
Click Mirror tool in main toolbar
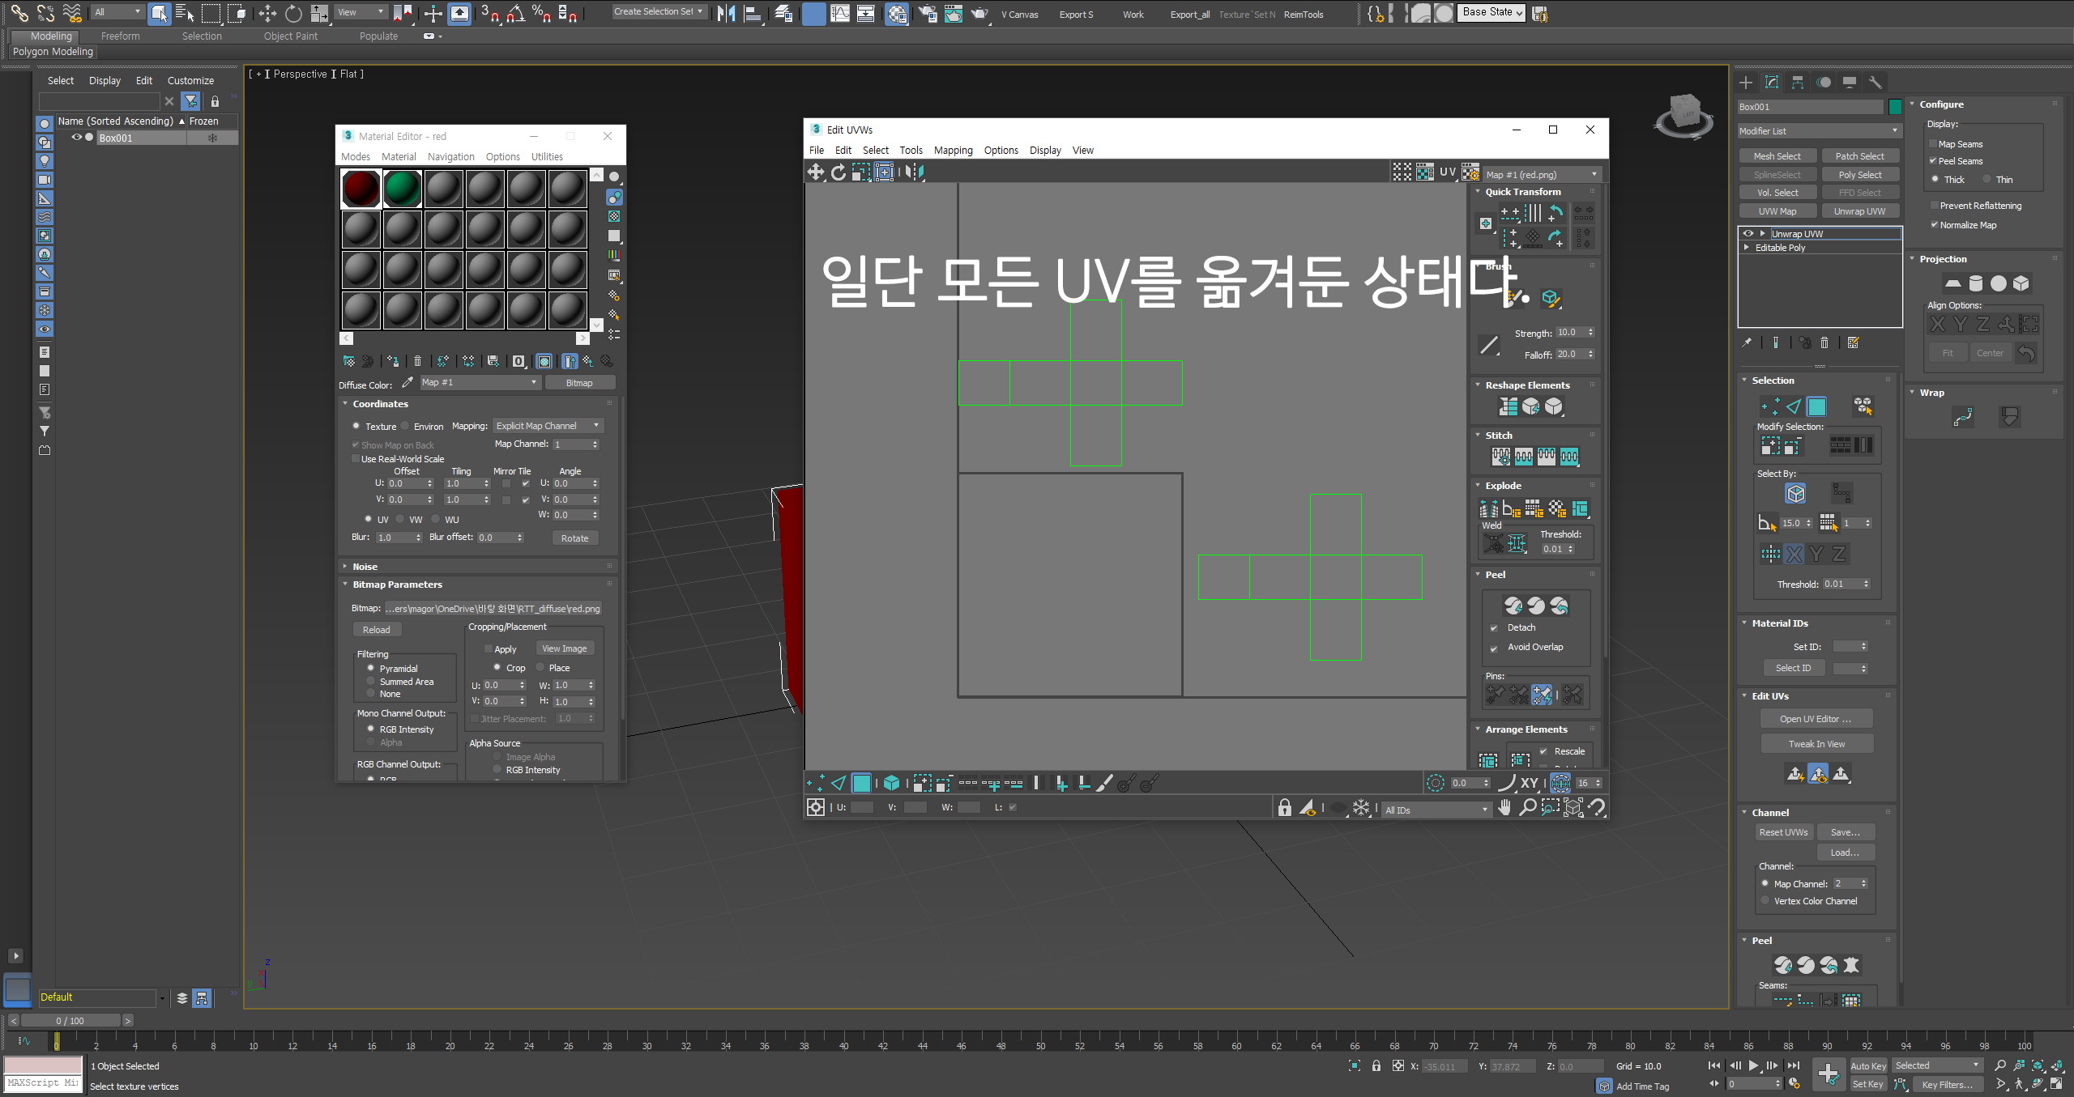click(727, 13)
